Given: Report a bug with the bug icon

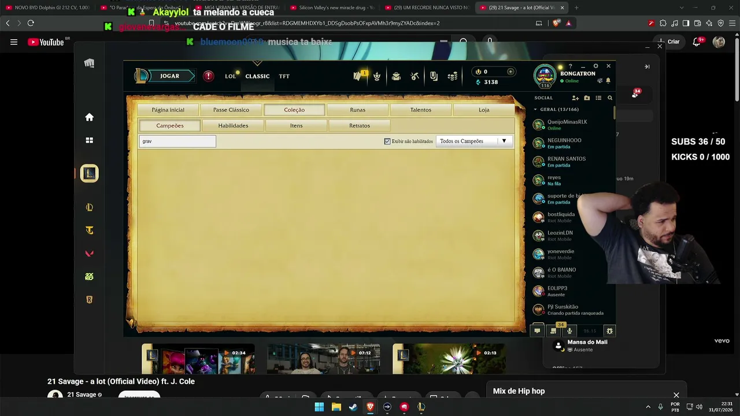Looking at the screenshot, I should point(609,331).
